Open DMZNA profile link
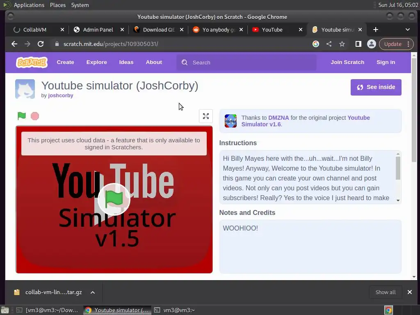420x315 pixels. click(x=278, y=118)
